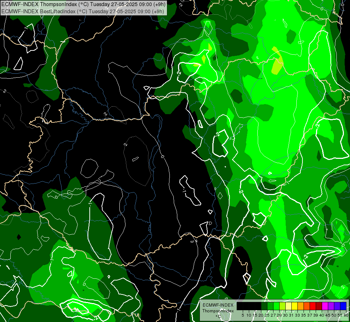350x322 pixels.
Task: Click the legend tick value 27
Action: coord(273,315)
